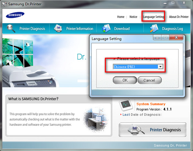Maximize the Language Setting dialog
Image resolution: width=193 pixels, height=151 pixels.
(165, 38)
